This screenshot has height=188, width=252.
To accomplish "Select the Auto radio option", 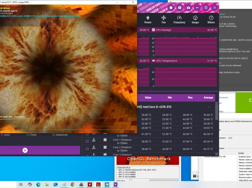I will click(x=2, y=135).
